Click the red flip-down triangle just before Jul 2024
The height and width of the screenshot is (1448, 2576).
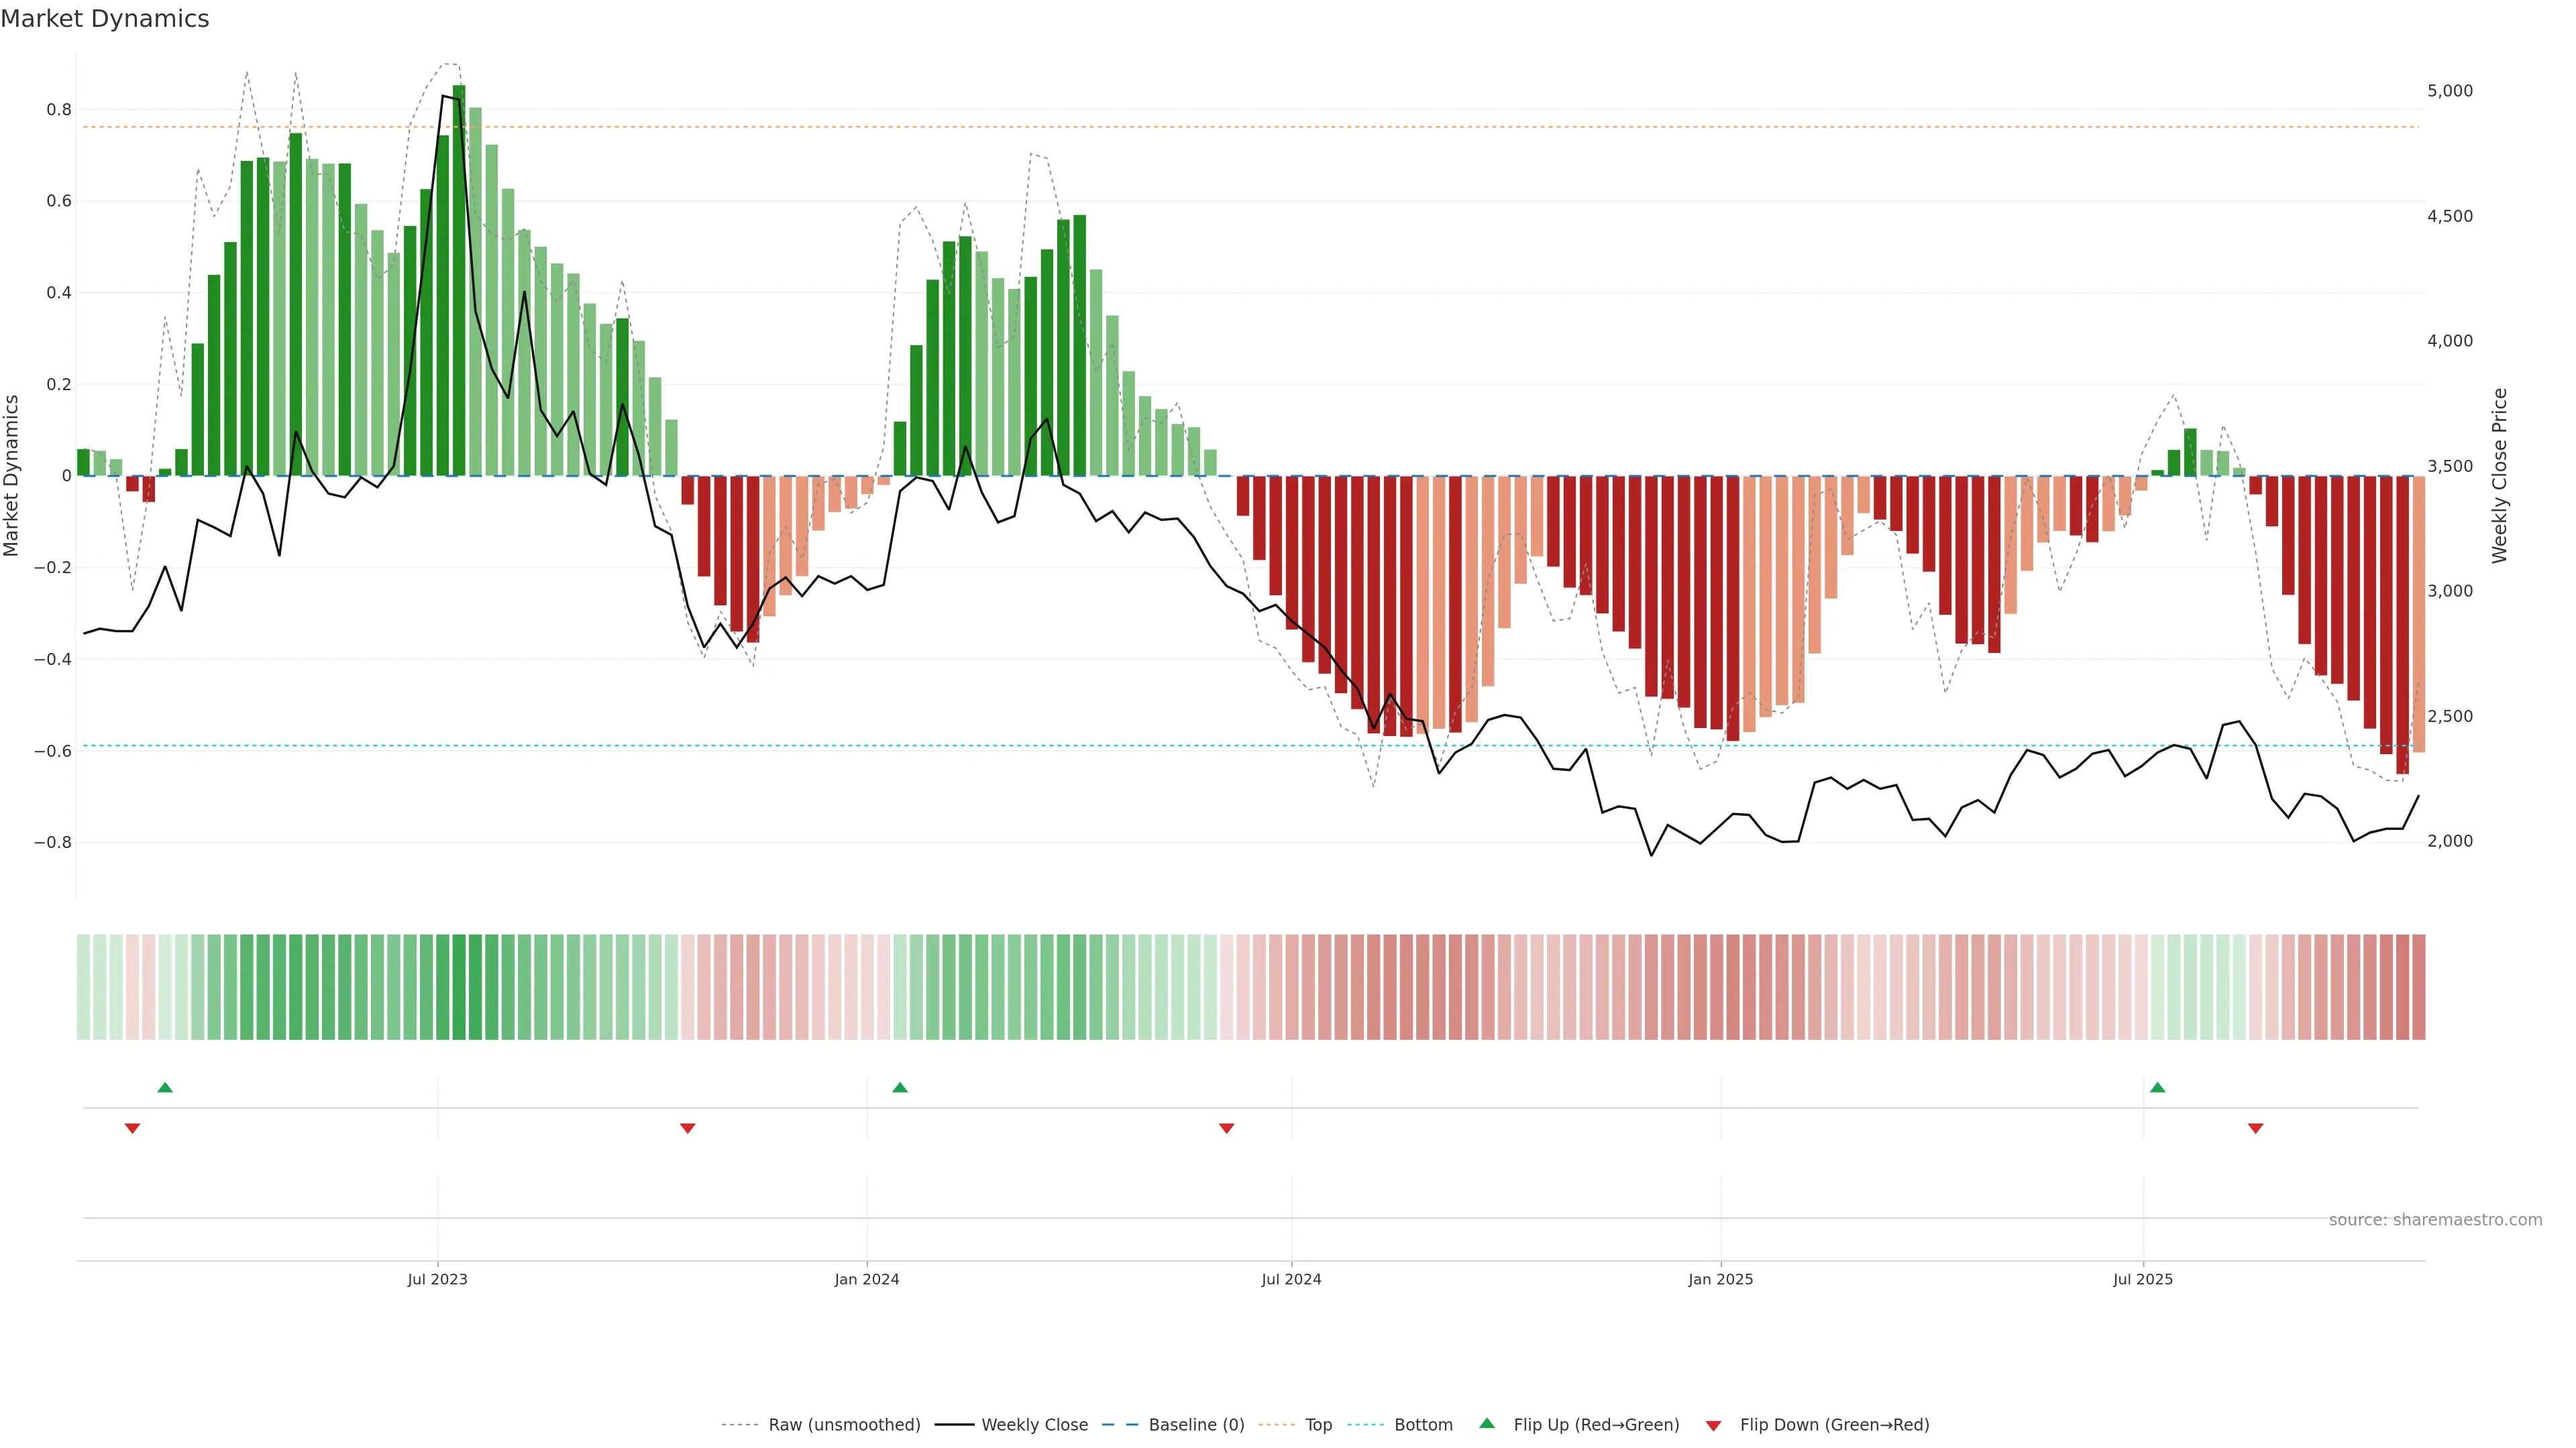1226,1128
